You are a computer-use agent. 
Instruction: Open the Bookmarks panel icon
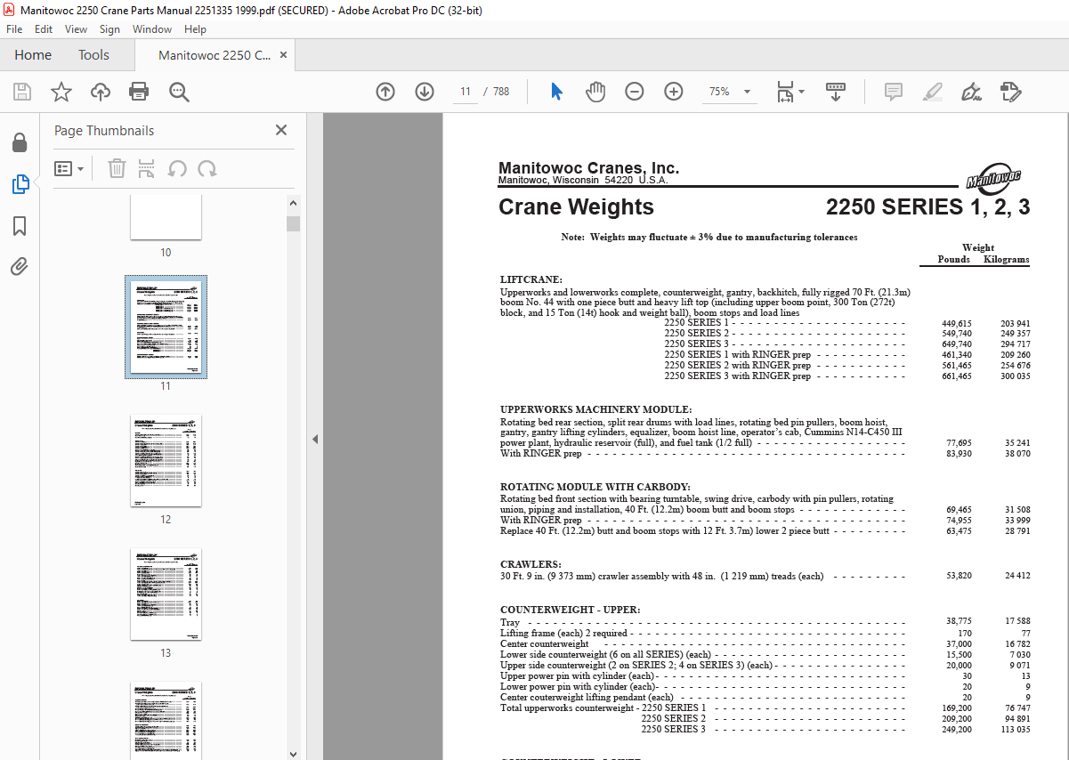coord(20,226)
